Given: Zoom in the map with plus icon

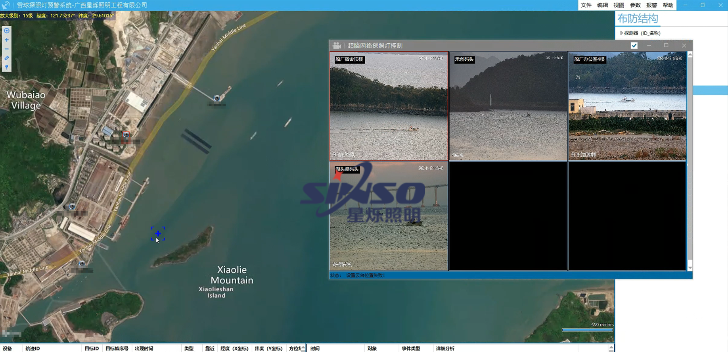Looking at the screenshot, I should 7,40.
